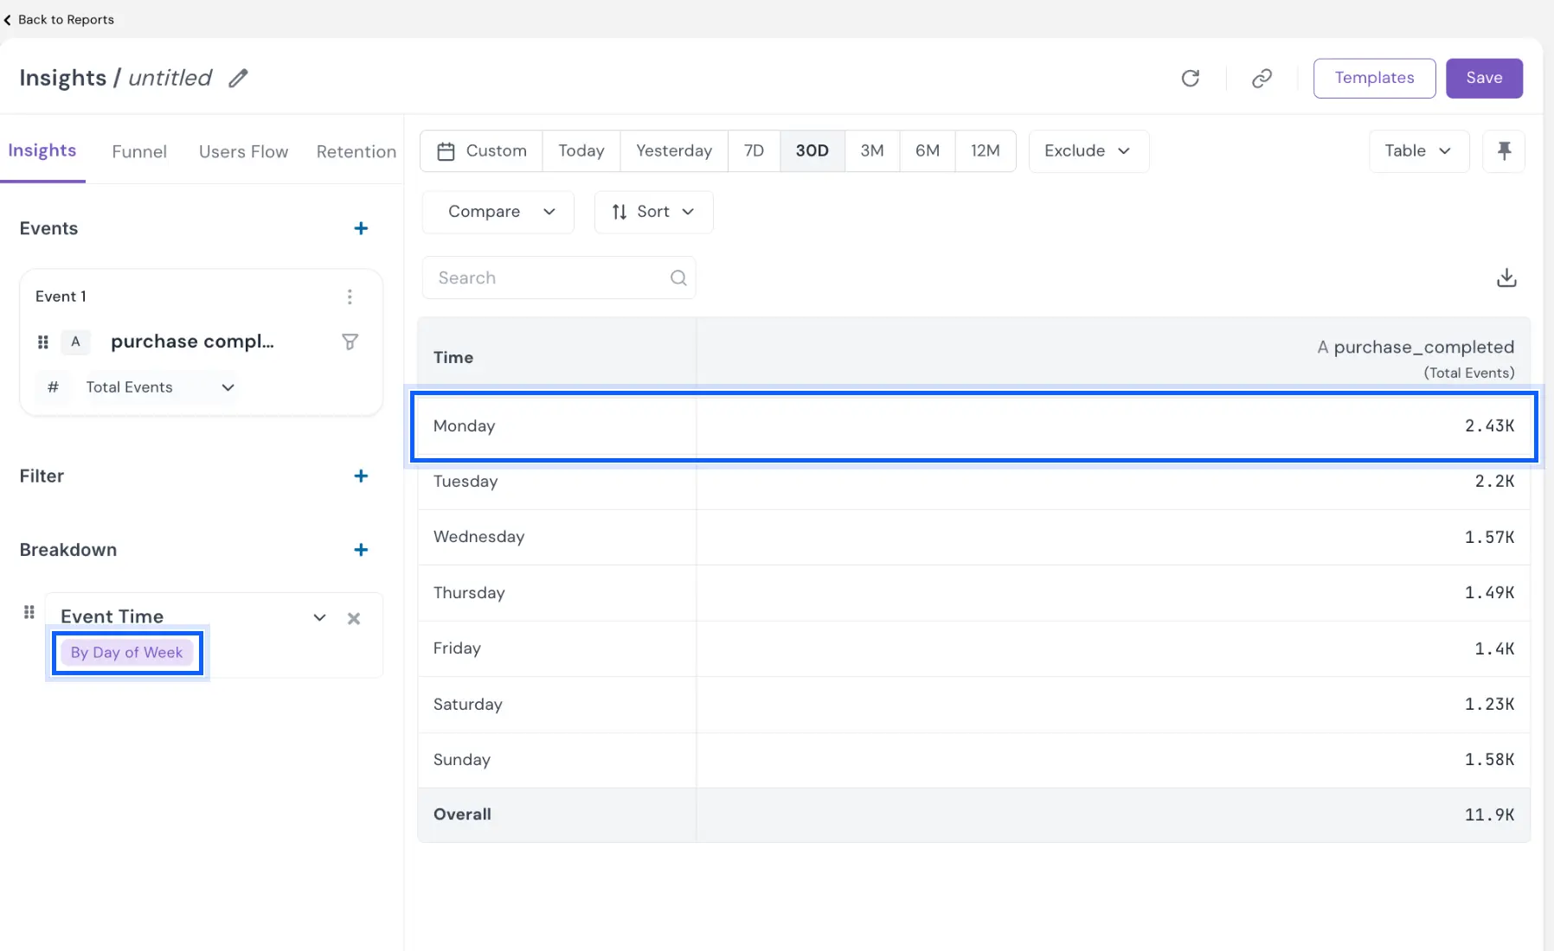Open the Templates button
Screen dimensions: 1554x951
coord(1374,78)
